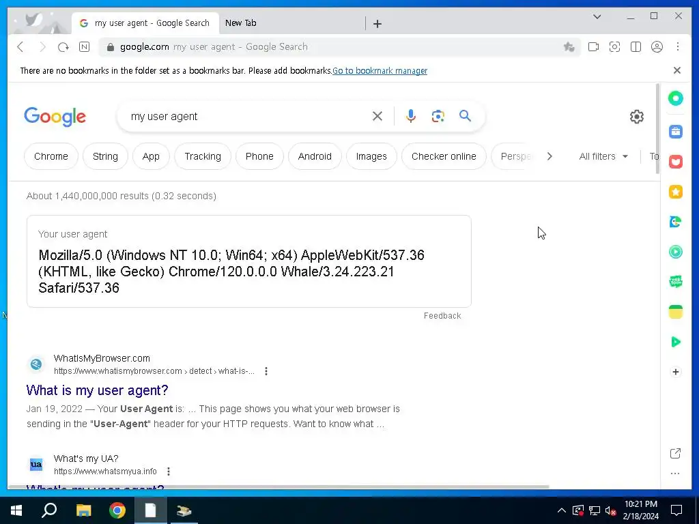This screenshot has width=699, height=524.
Task: Go forward with the forward arrow
Action: pyautogui.click(x=42, y=47)
